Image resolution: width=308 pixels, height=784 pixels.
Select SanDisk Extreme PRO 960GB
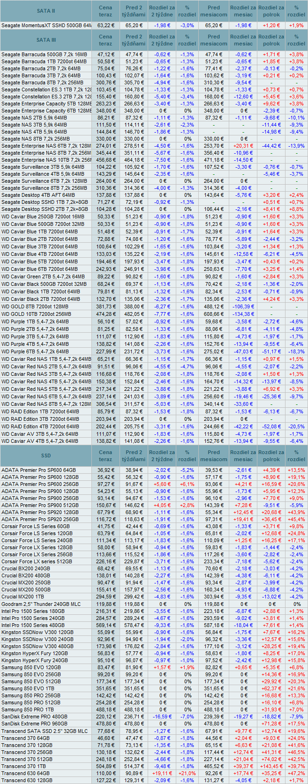click(x=34, y=724)
